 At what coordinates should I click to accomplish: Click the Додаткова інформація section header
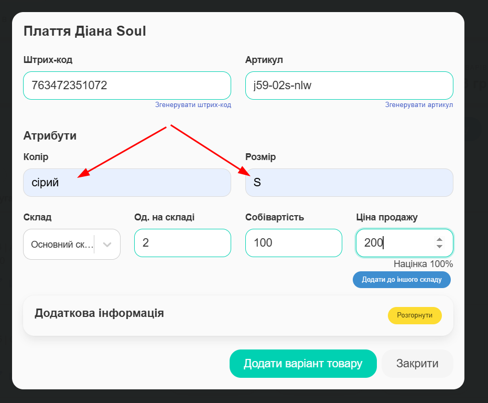pos(99,313)
